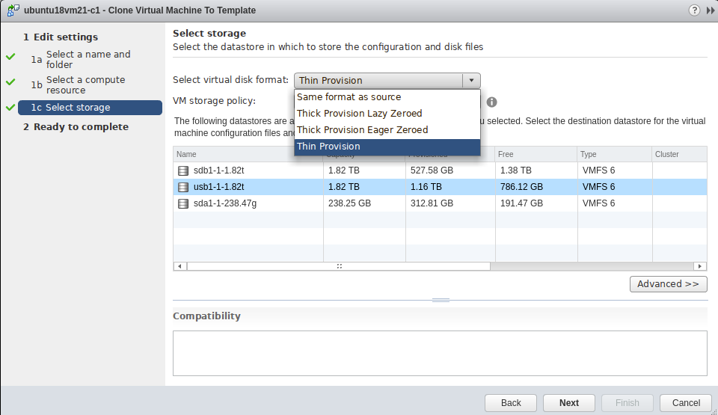
Task: Click the Next button
Action: tap(568, 403)
